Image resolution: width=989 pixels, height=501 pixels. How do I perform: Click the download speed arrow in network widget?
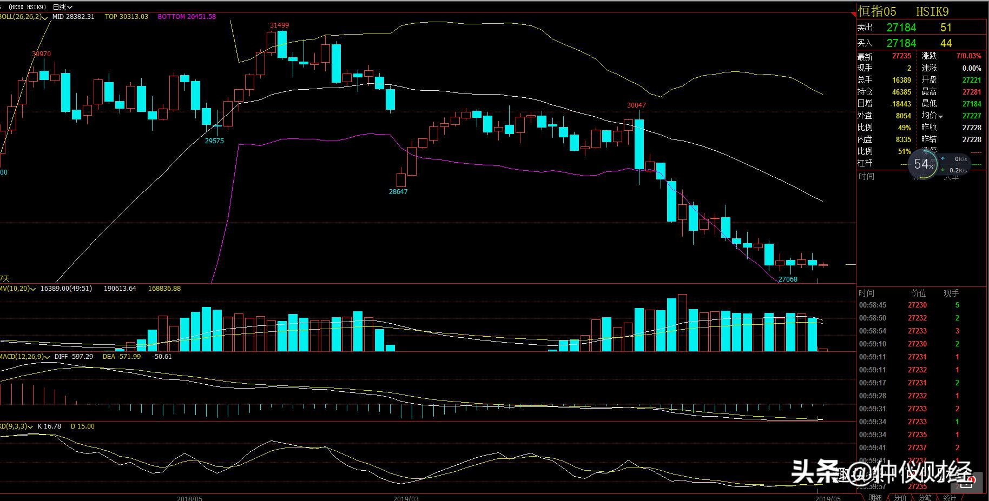943,170
